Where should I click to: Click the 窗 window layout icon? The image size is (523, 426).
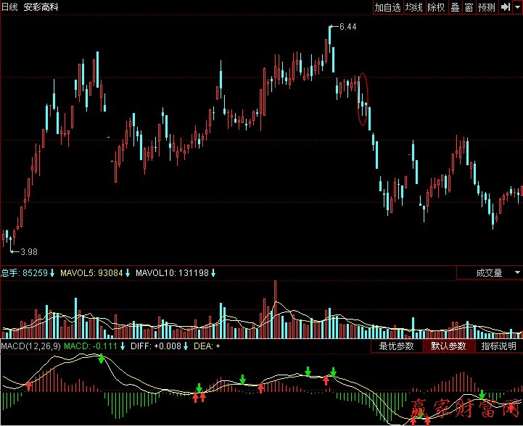469,7
